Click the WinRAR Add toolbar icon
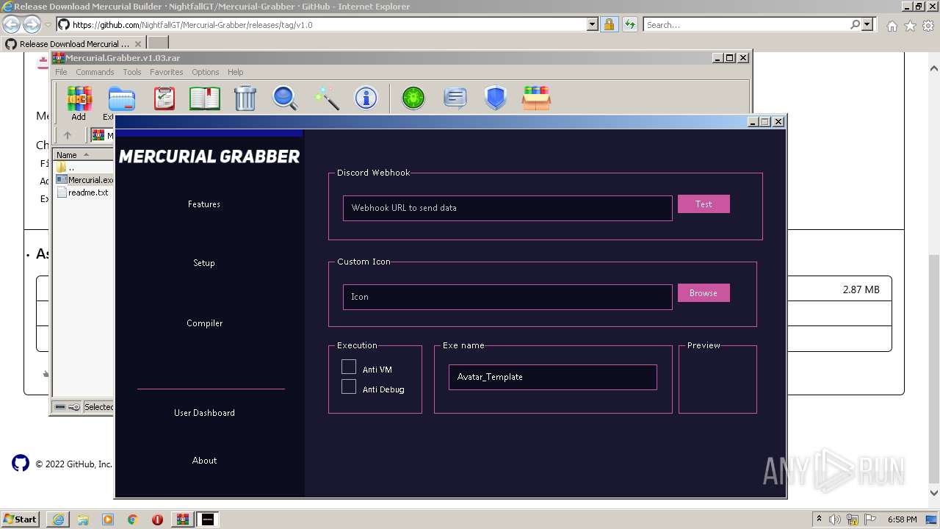Viewport: 940px width, 529px height. (79, 98)
